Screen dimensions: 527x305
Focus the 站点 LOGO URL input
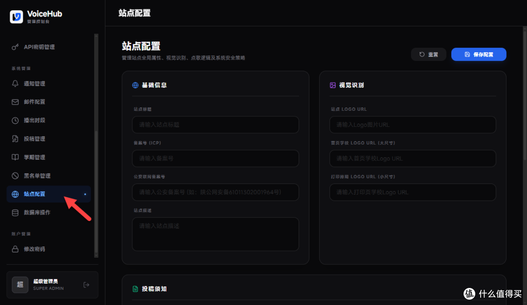pyautogui.click(x=413, y=125)
